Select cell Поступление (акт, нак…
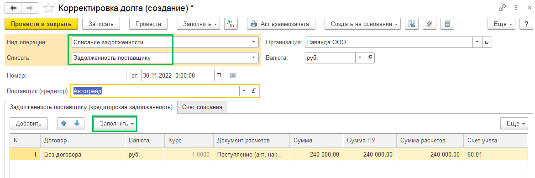 [252, 154]
